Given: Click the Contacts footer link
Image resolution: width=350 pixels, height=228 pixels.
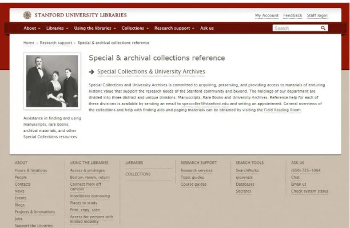Looking at the screenshot, I should (22, 184).
